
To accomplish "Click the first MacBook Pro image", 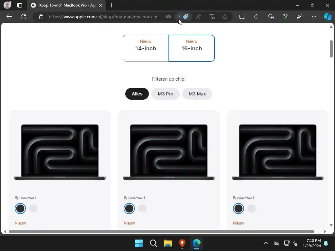I will tap(60, 152).
